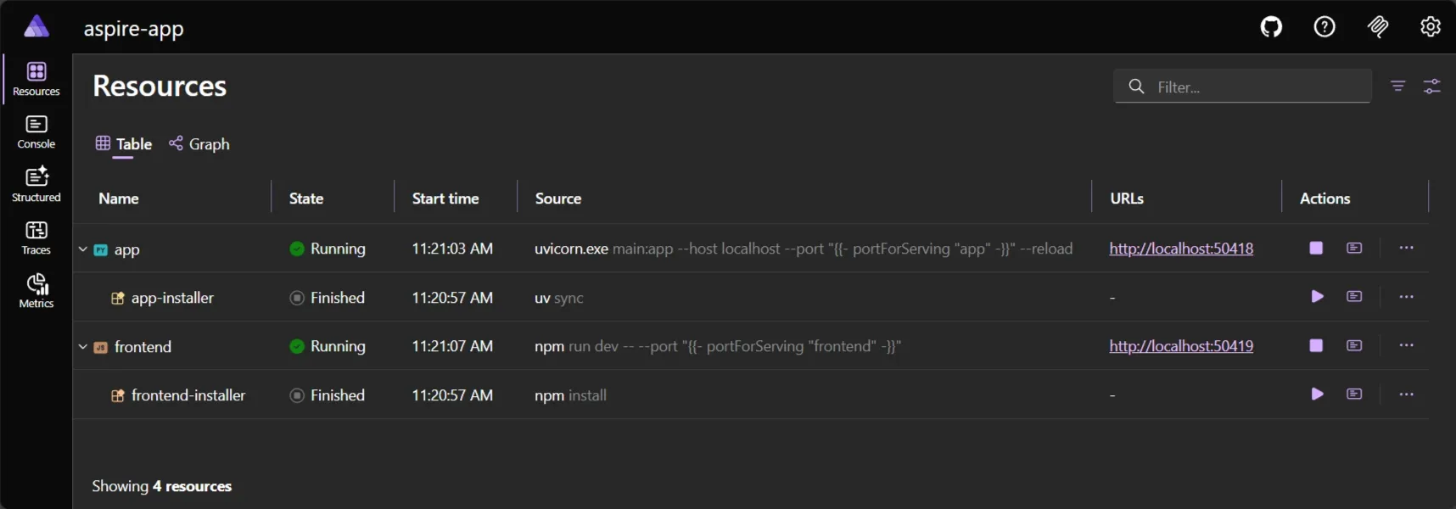View console logs for frontend-installer row
The width and height of the screenshot is (1456, 509).
[1354, 394]
